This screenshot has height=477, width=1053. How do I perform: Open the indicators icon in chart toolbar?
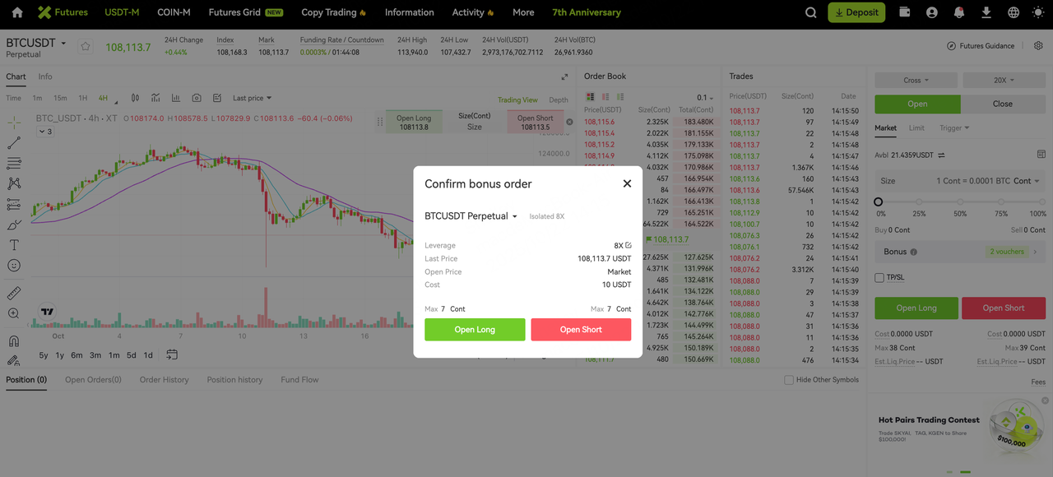point(155,98)
